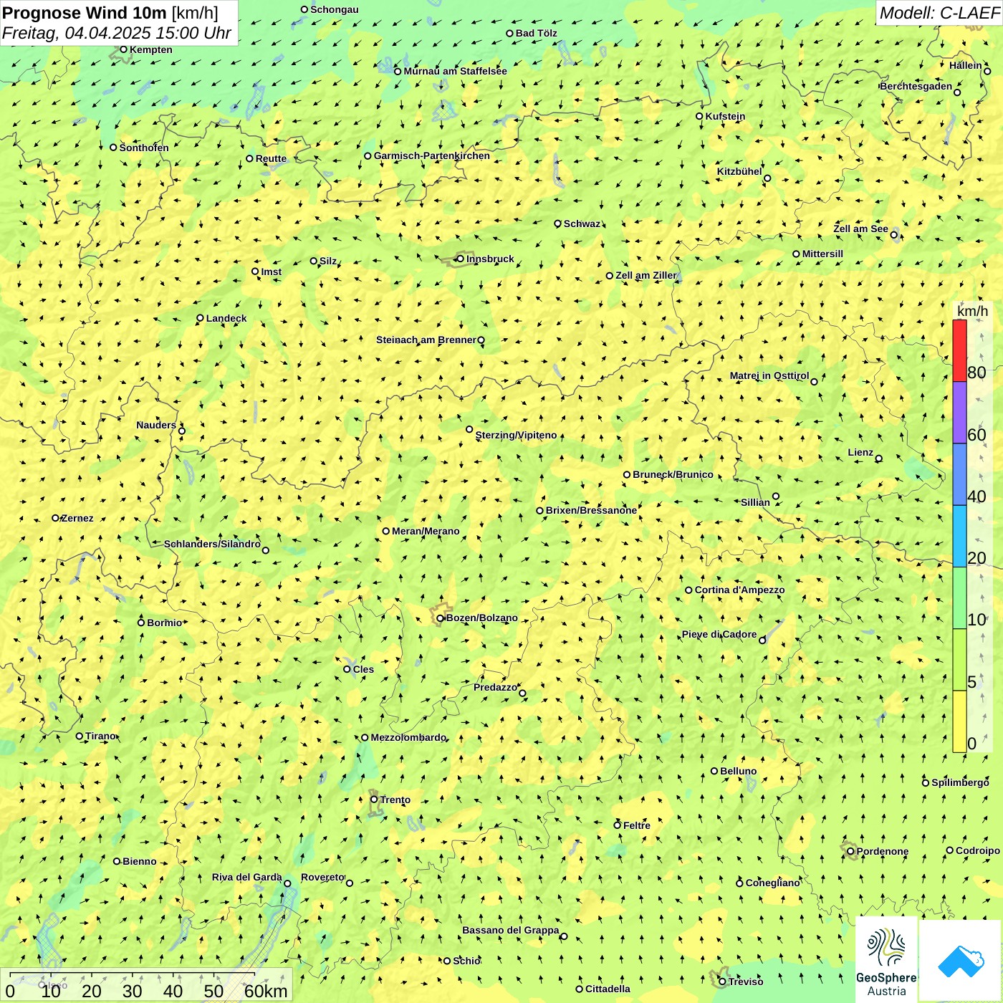
Task: Click the 'Modell: C-LAEF' label
Action: click(x=939, y=13)
